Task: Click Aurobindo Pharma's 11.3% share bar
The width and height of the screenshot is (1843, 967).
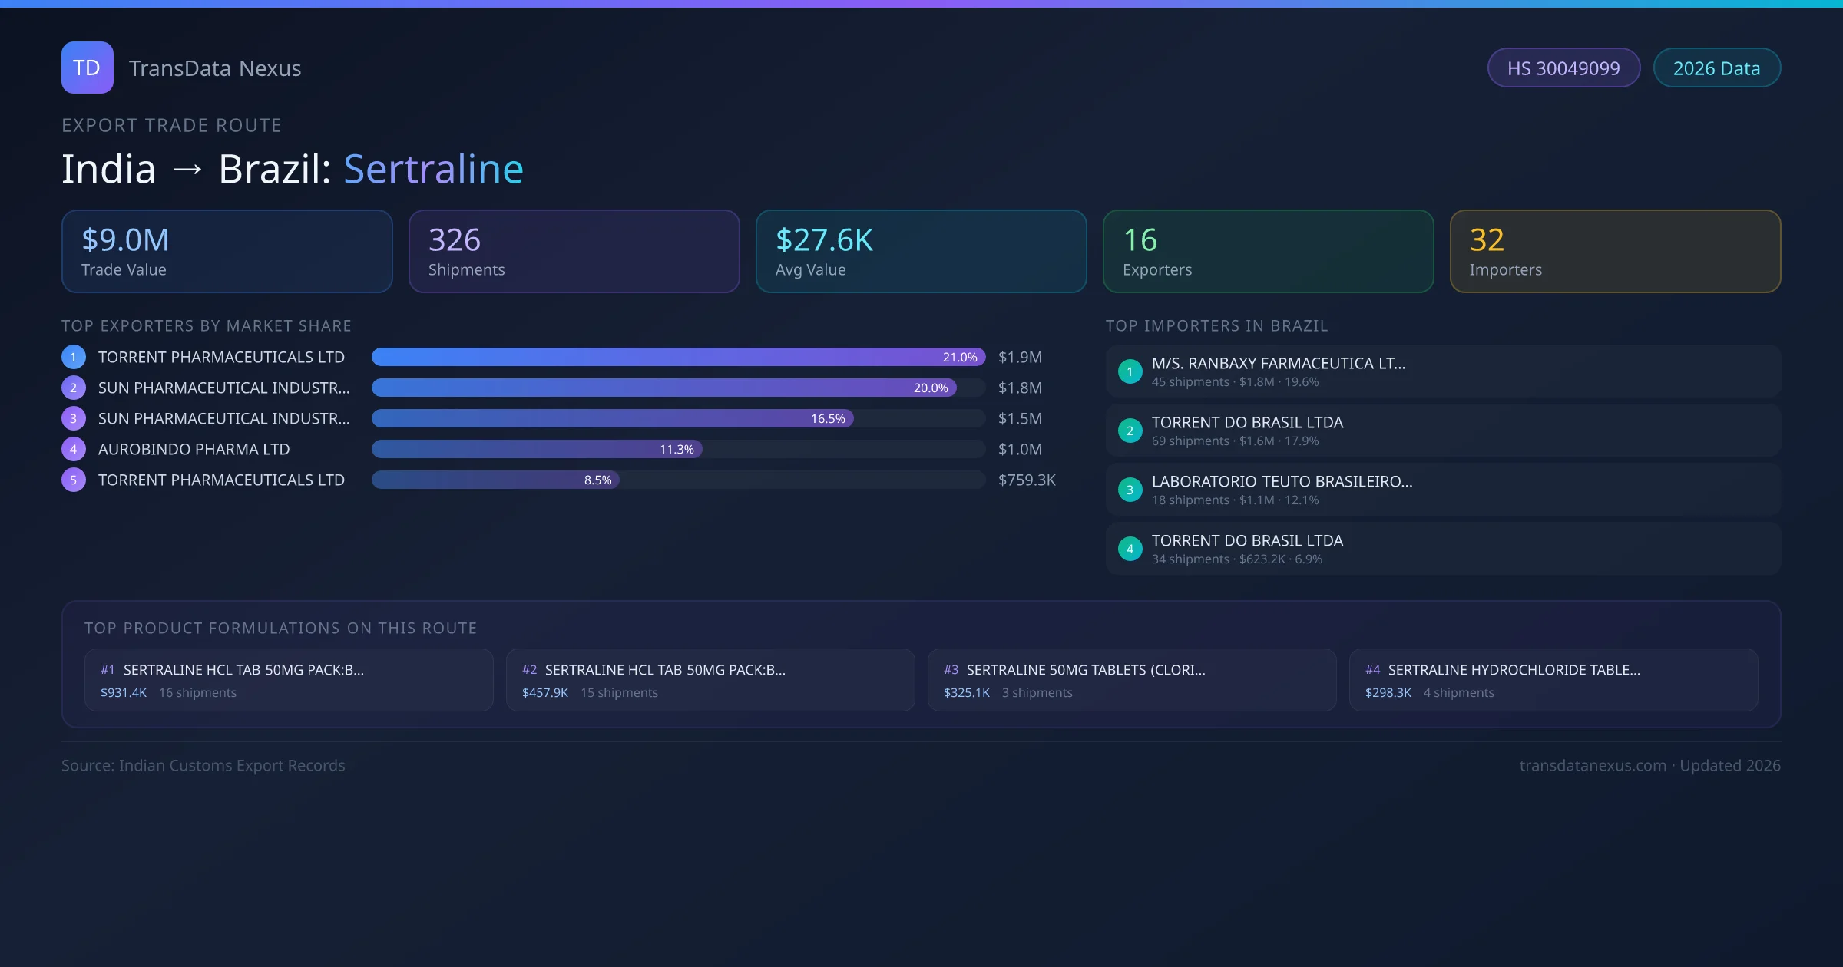Action: 538,449
